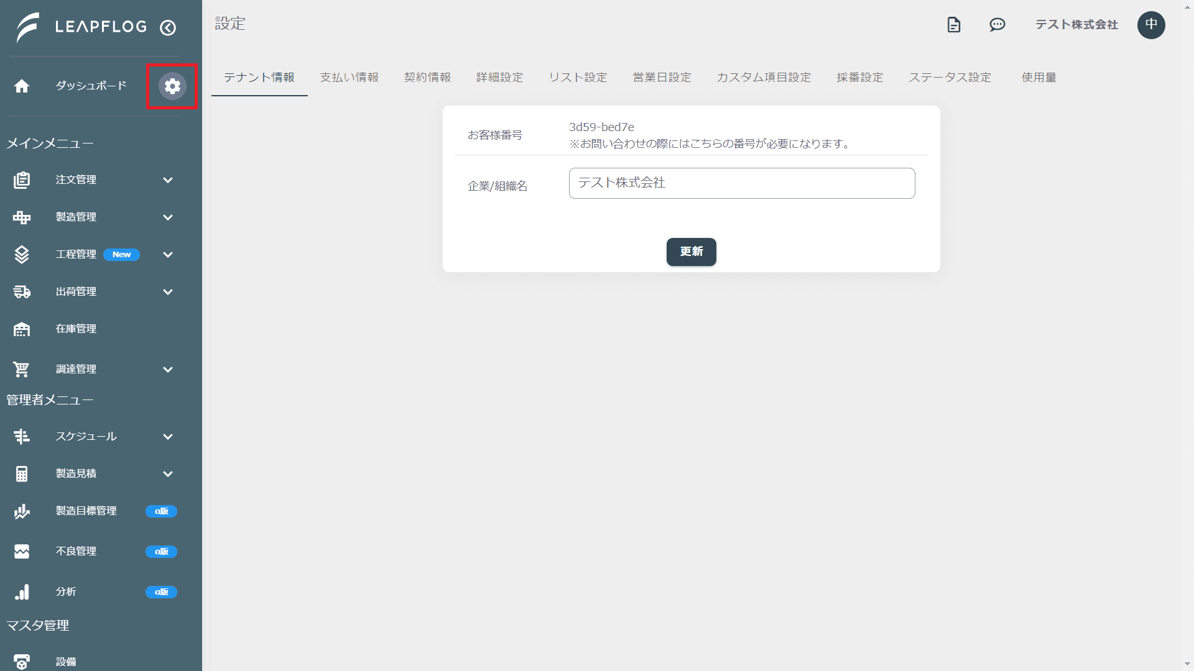Click the LEAPFLOG logo icon
The width and height of the screenshot is (1194, 671).
point(27,27)
